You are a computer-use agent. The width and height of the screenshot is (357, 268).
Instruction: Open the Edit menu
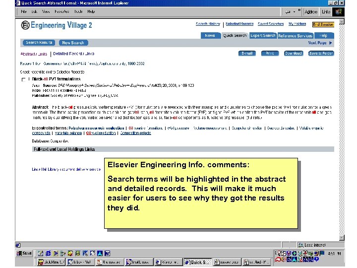34,11
